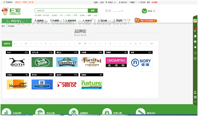Filter brands by letter F
The height and width of the screenshot is (116, 198).
click(x=46, y=44)
